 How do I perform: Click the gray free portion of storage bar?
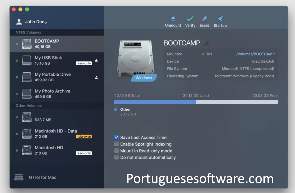pos(237,102)
